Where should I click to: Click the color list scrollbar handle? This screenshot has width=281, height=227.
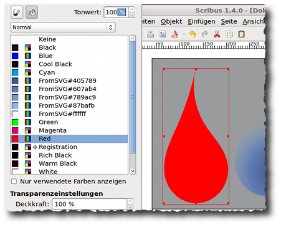[x=133, y=97]
